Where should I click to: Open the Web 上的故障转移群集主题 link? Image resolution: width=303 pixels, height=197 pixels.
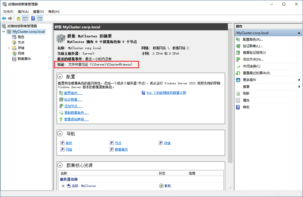pos(167,93)
